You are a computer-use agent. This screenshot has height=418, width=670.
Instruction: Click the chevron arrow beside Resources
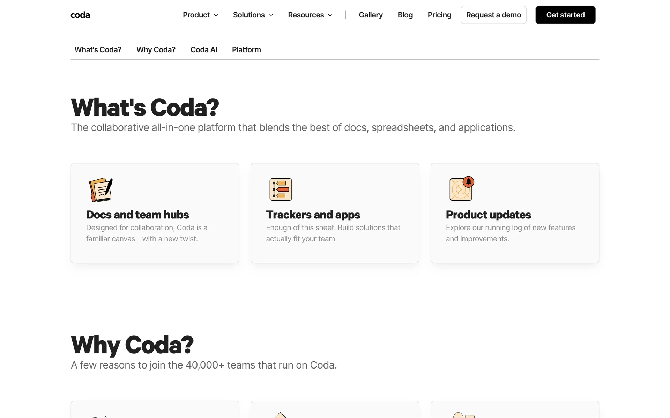tap(330, 15)
